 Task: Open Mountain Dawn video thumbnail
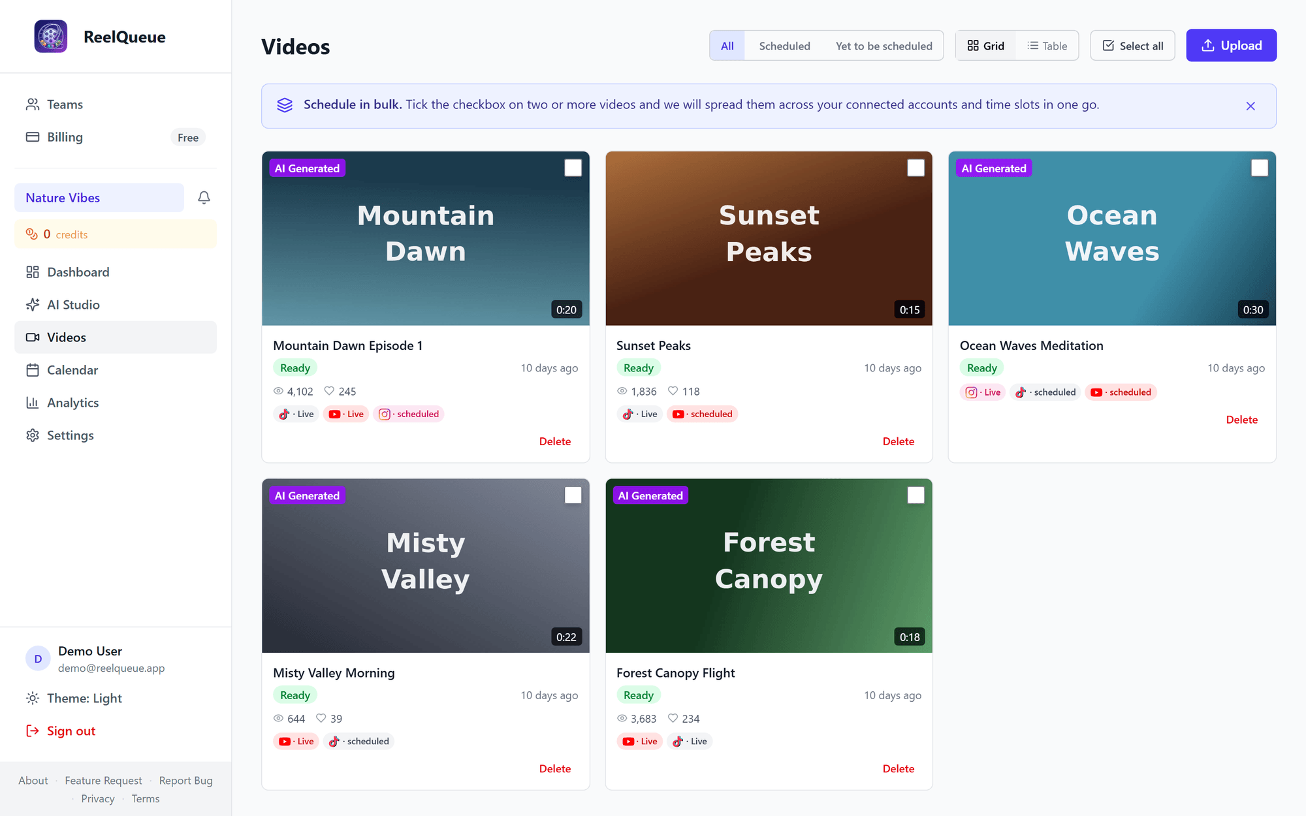tap(426, 238)
